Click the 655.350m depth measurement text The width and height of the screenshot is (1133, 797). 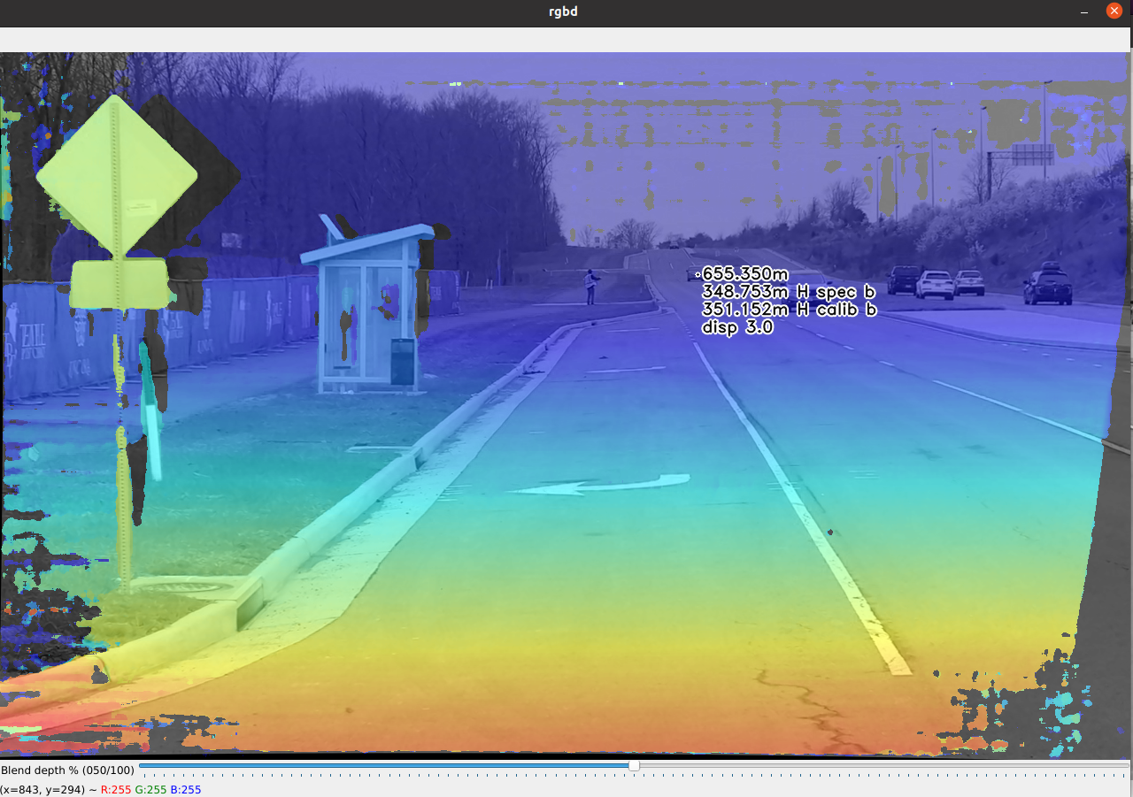(x=746, y=275)
